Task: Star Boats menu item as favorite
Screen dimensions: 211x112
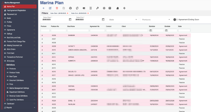Action: pyautogui.click(x=34, y=18)
